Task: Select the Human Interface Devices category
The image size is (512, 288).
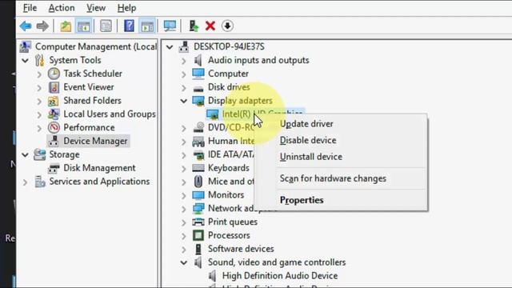Action: (231, 141)
